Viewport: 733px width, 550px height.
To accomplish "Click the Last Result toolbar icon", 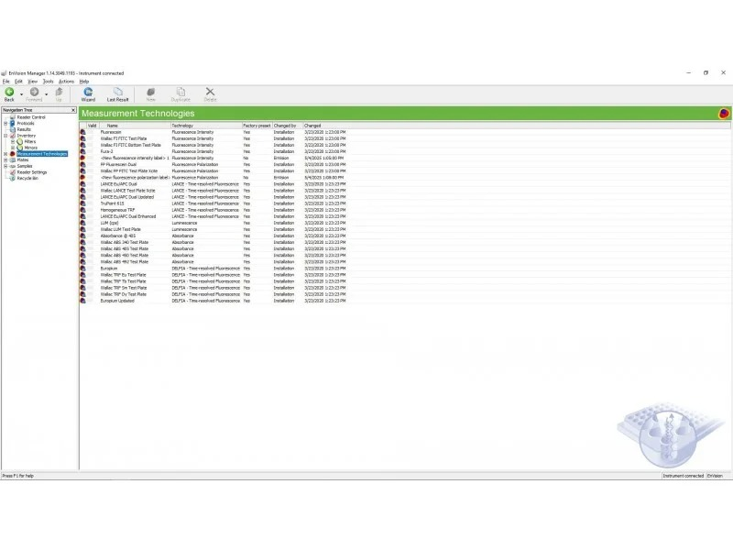I will click(117, 92).
